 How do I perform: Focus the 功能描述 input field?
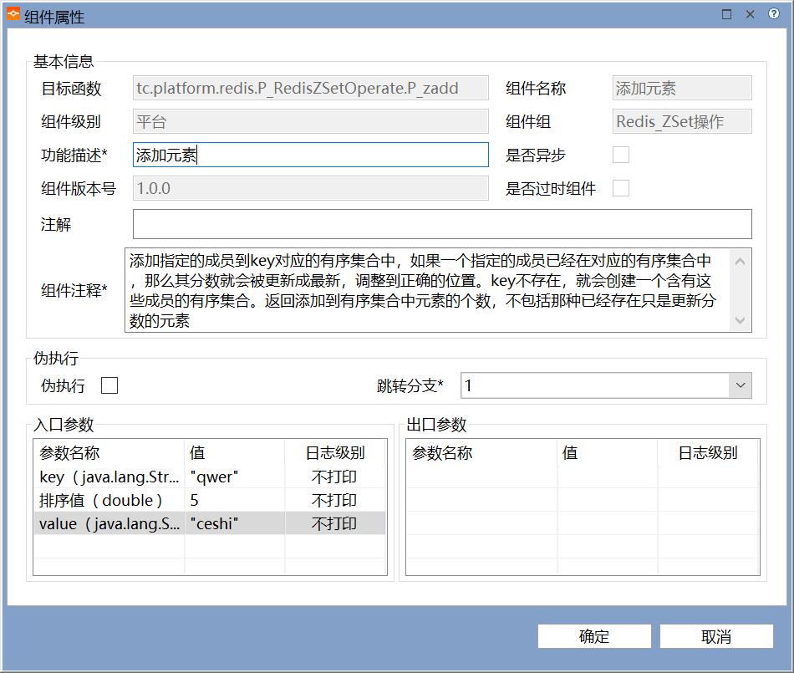pyautogui.click(x=310, y=155)
